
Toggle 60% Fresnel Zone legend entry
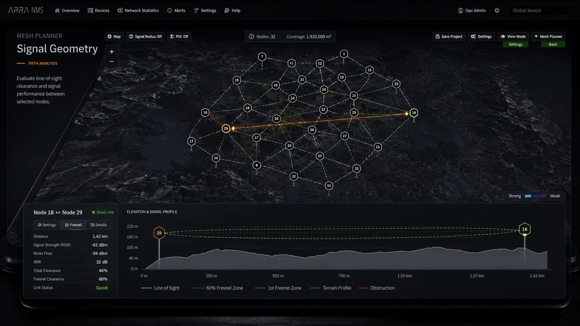[218, 288]
